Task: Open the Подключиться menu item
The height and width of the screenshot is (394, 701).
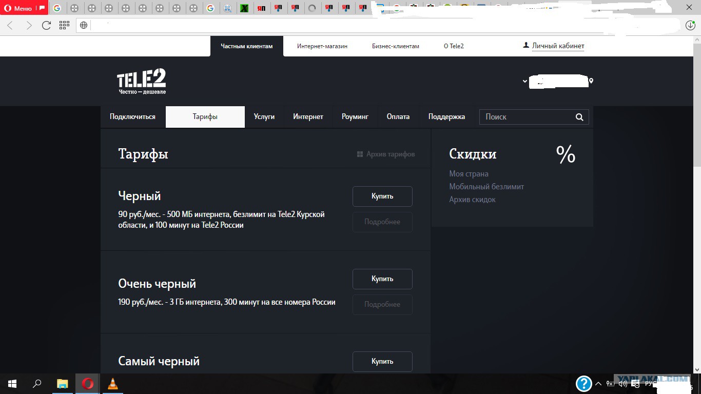Action: point(132,117)
